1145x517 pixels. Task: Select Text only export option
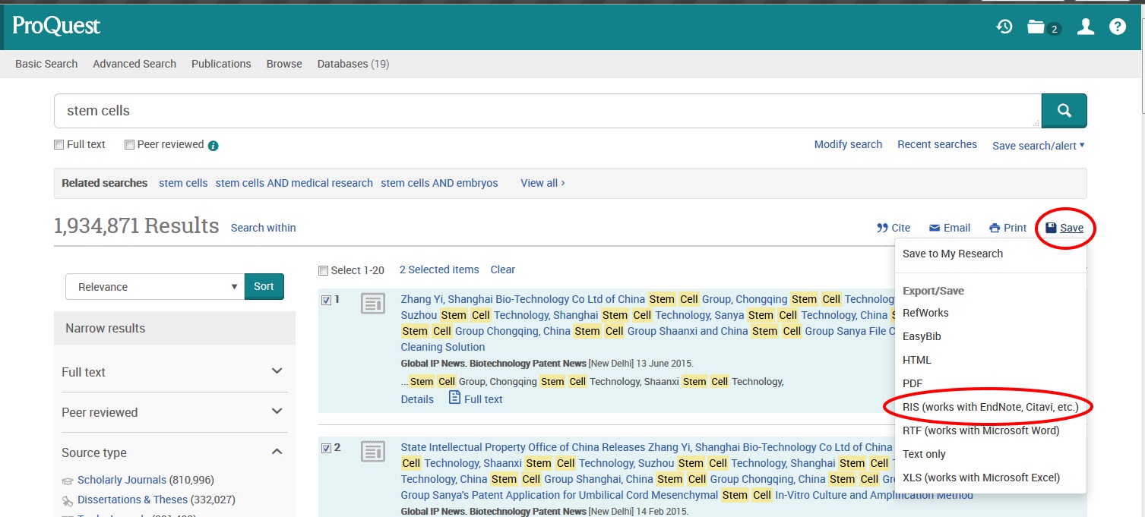pos(924,454)
